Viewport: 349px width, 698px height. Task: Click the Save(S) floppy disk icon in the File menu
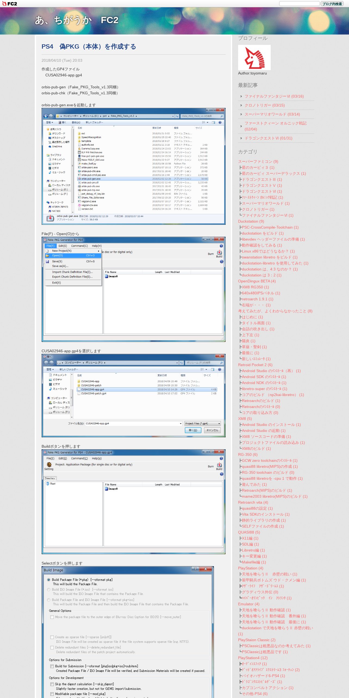click(47, 261)
